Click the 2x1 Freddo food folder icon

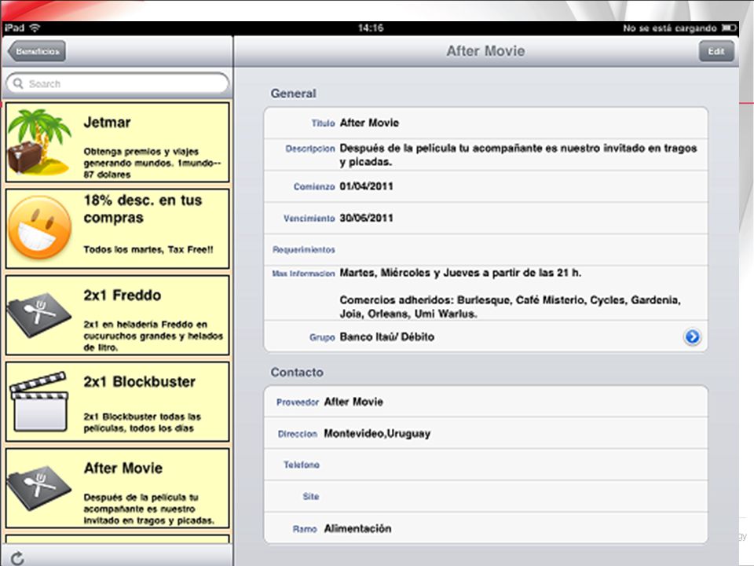tap(39, 314)
